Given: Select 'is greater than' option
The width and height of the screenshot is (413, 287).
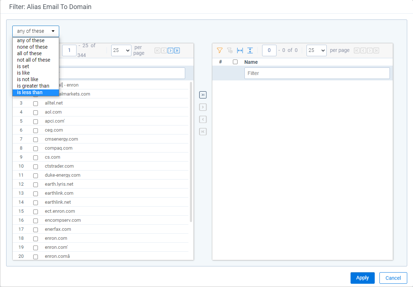Looking at the screenshot, I should point(35,86).
